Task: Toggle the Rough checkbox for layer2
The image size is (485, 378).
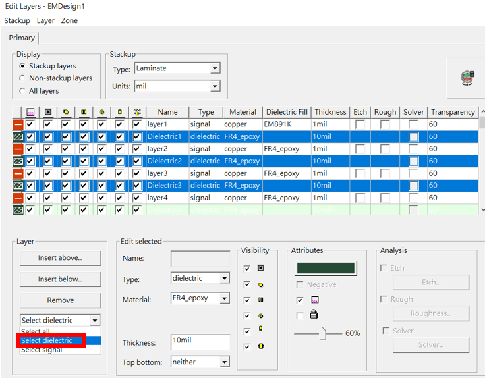Action: 385,149
